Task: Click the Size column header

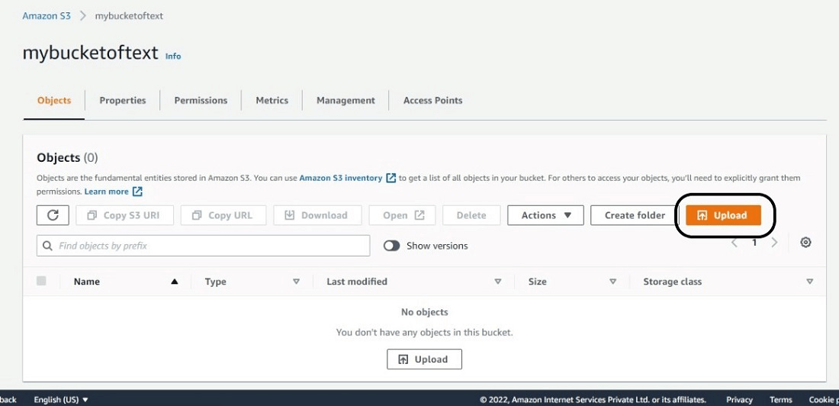Action: coord(537,282)
